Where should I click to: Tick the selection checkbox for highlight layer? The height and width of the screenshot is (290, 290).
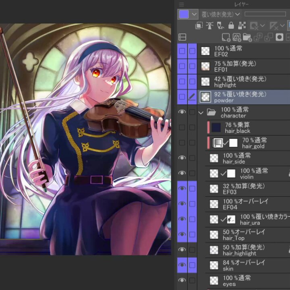pyautogui.click(x=192, y=81)
